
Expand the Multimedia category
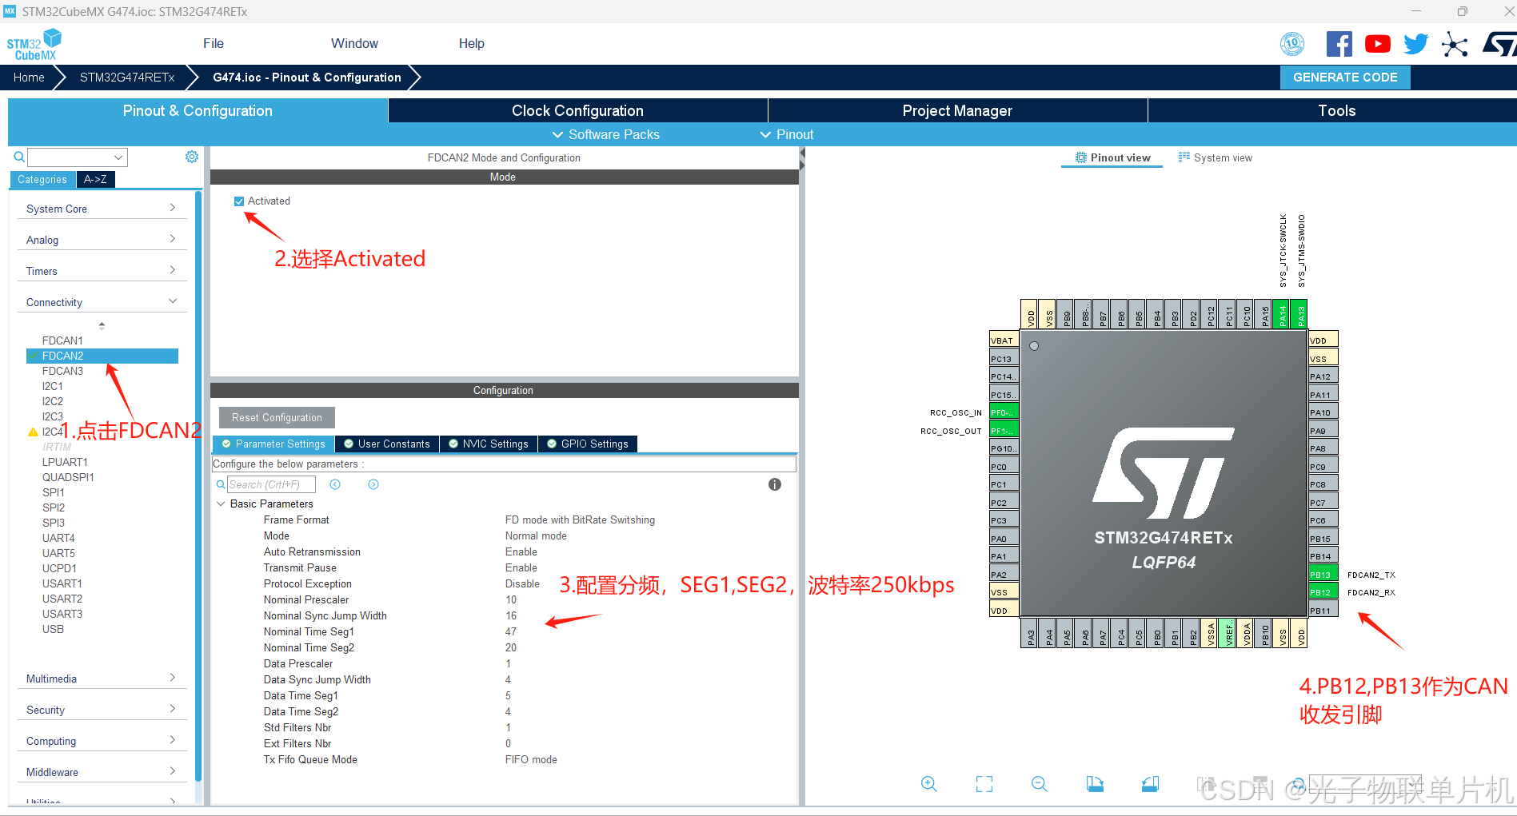[102, 679]
